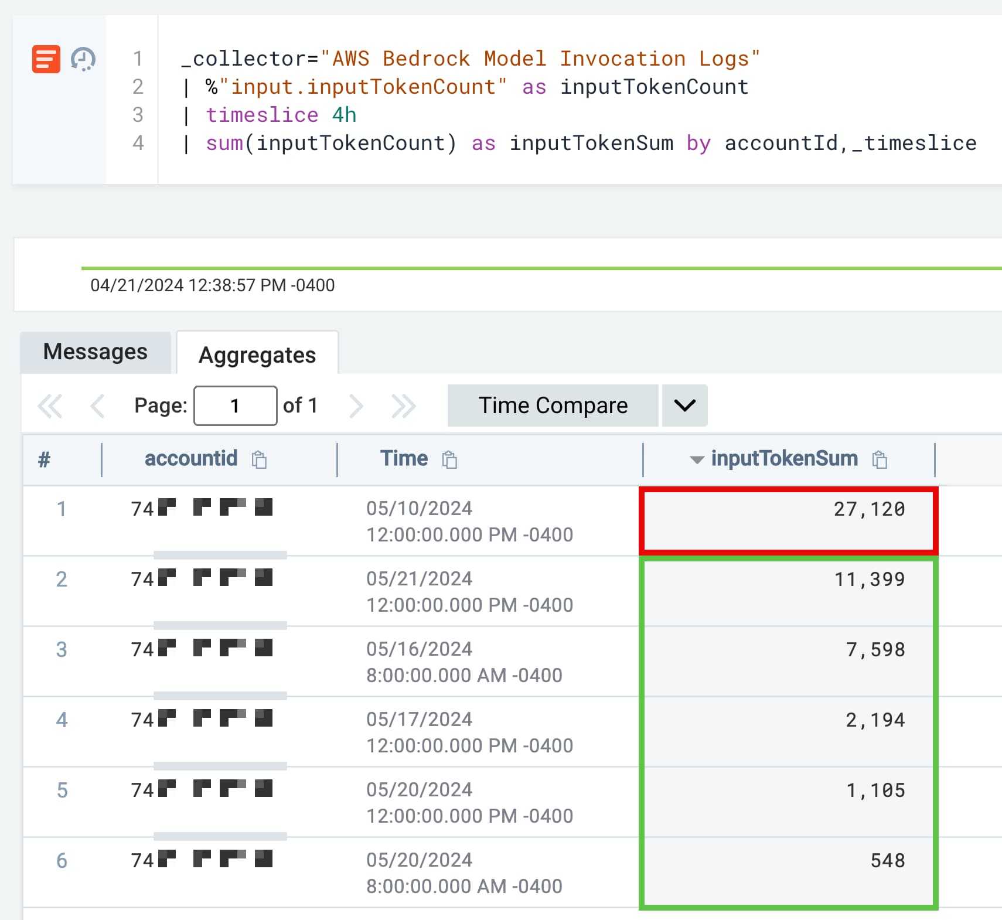Select the Aggregates tab
This screenshot has width=1002, height=920.
point(257,354)
